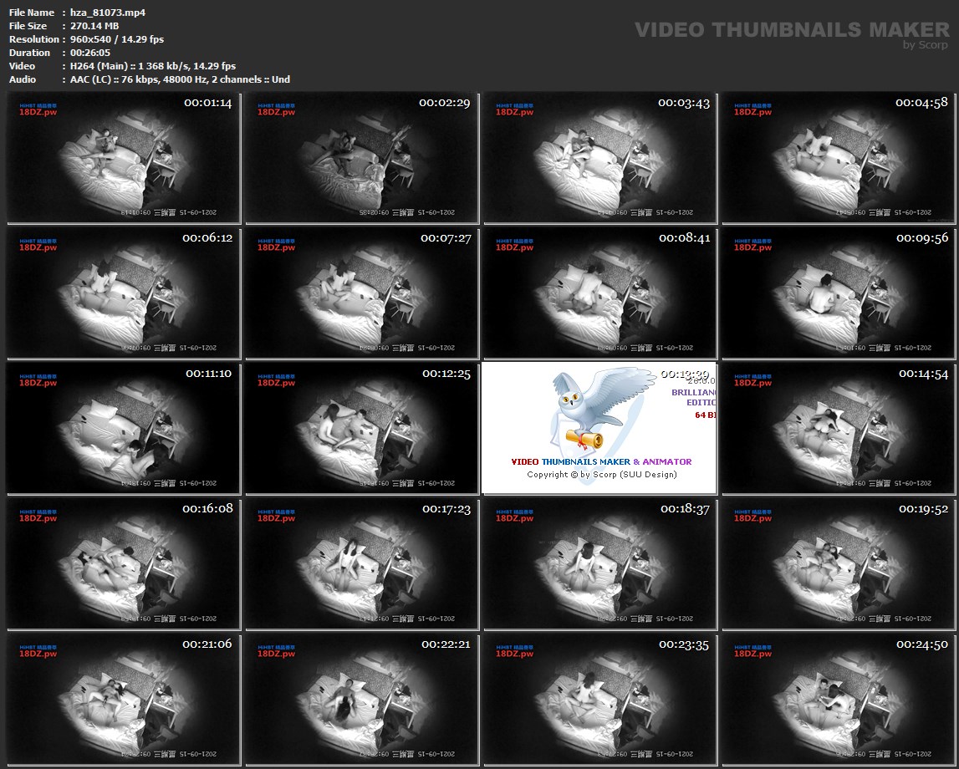Click the "Copyright © by Scorp (SUU Design)" text
Viewport: 959px width, 769px height.
tap(601, 475)
